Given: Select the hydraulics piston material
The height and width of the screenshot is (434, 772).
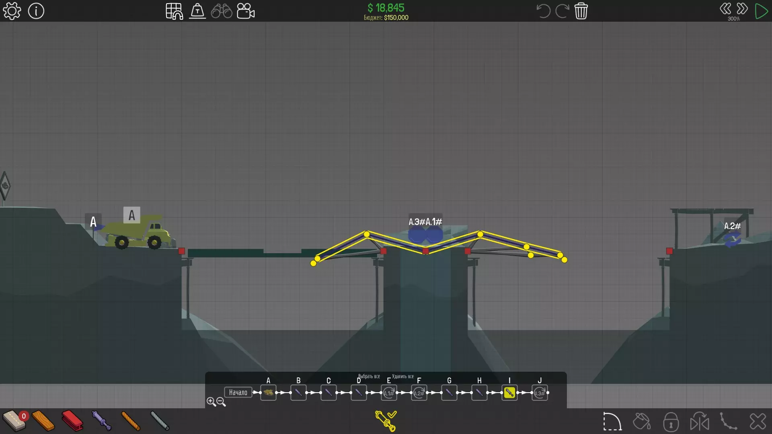Looking at the screenshot, I should click(101, 421).
